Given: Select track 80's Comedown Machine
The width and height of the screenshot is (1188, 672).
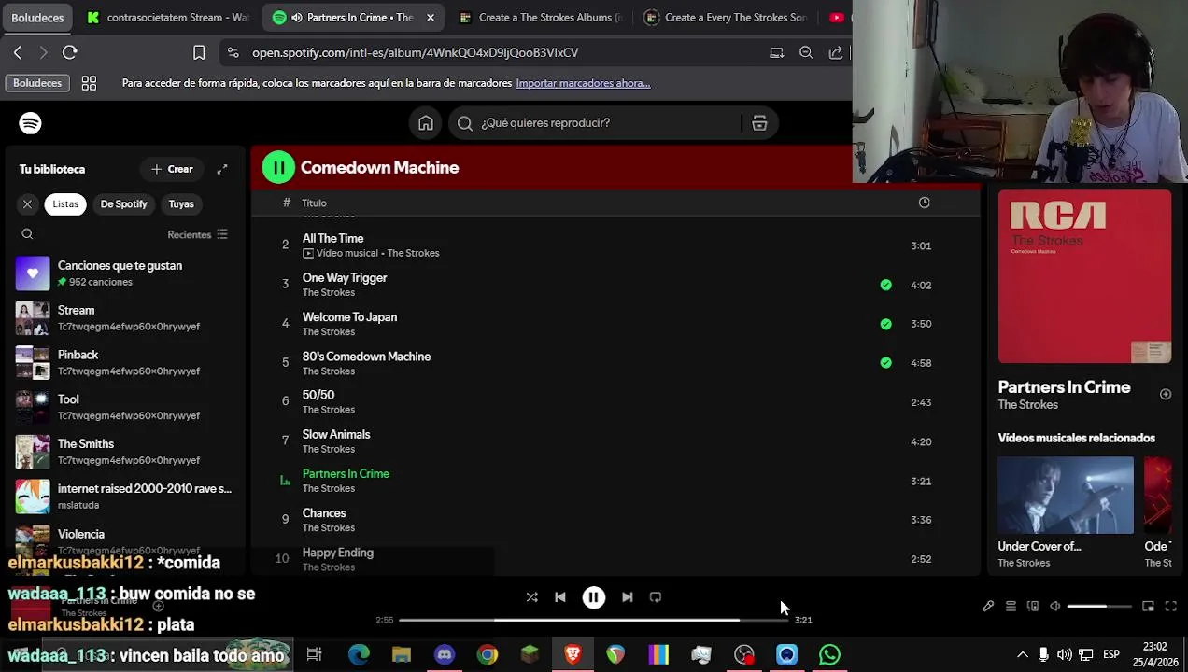Looking at the screenshot, I should (615, 363).
